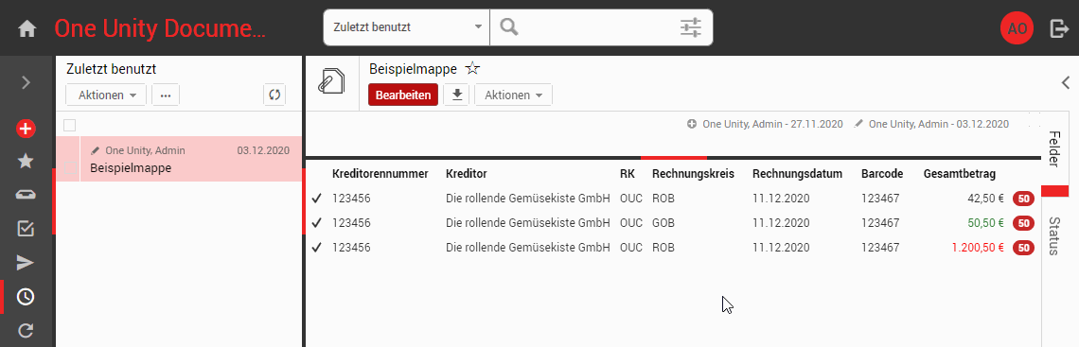Open favorites star in sidebar
The width and height of the screenshot is (1079, 347).
pyautogui.click(x=26, y=161)
